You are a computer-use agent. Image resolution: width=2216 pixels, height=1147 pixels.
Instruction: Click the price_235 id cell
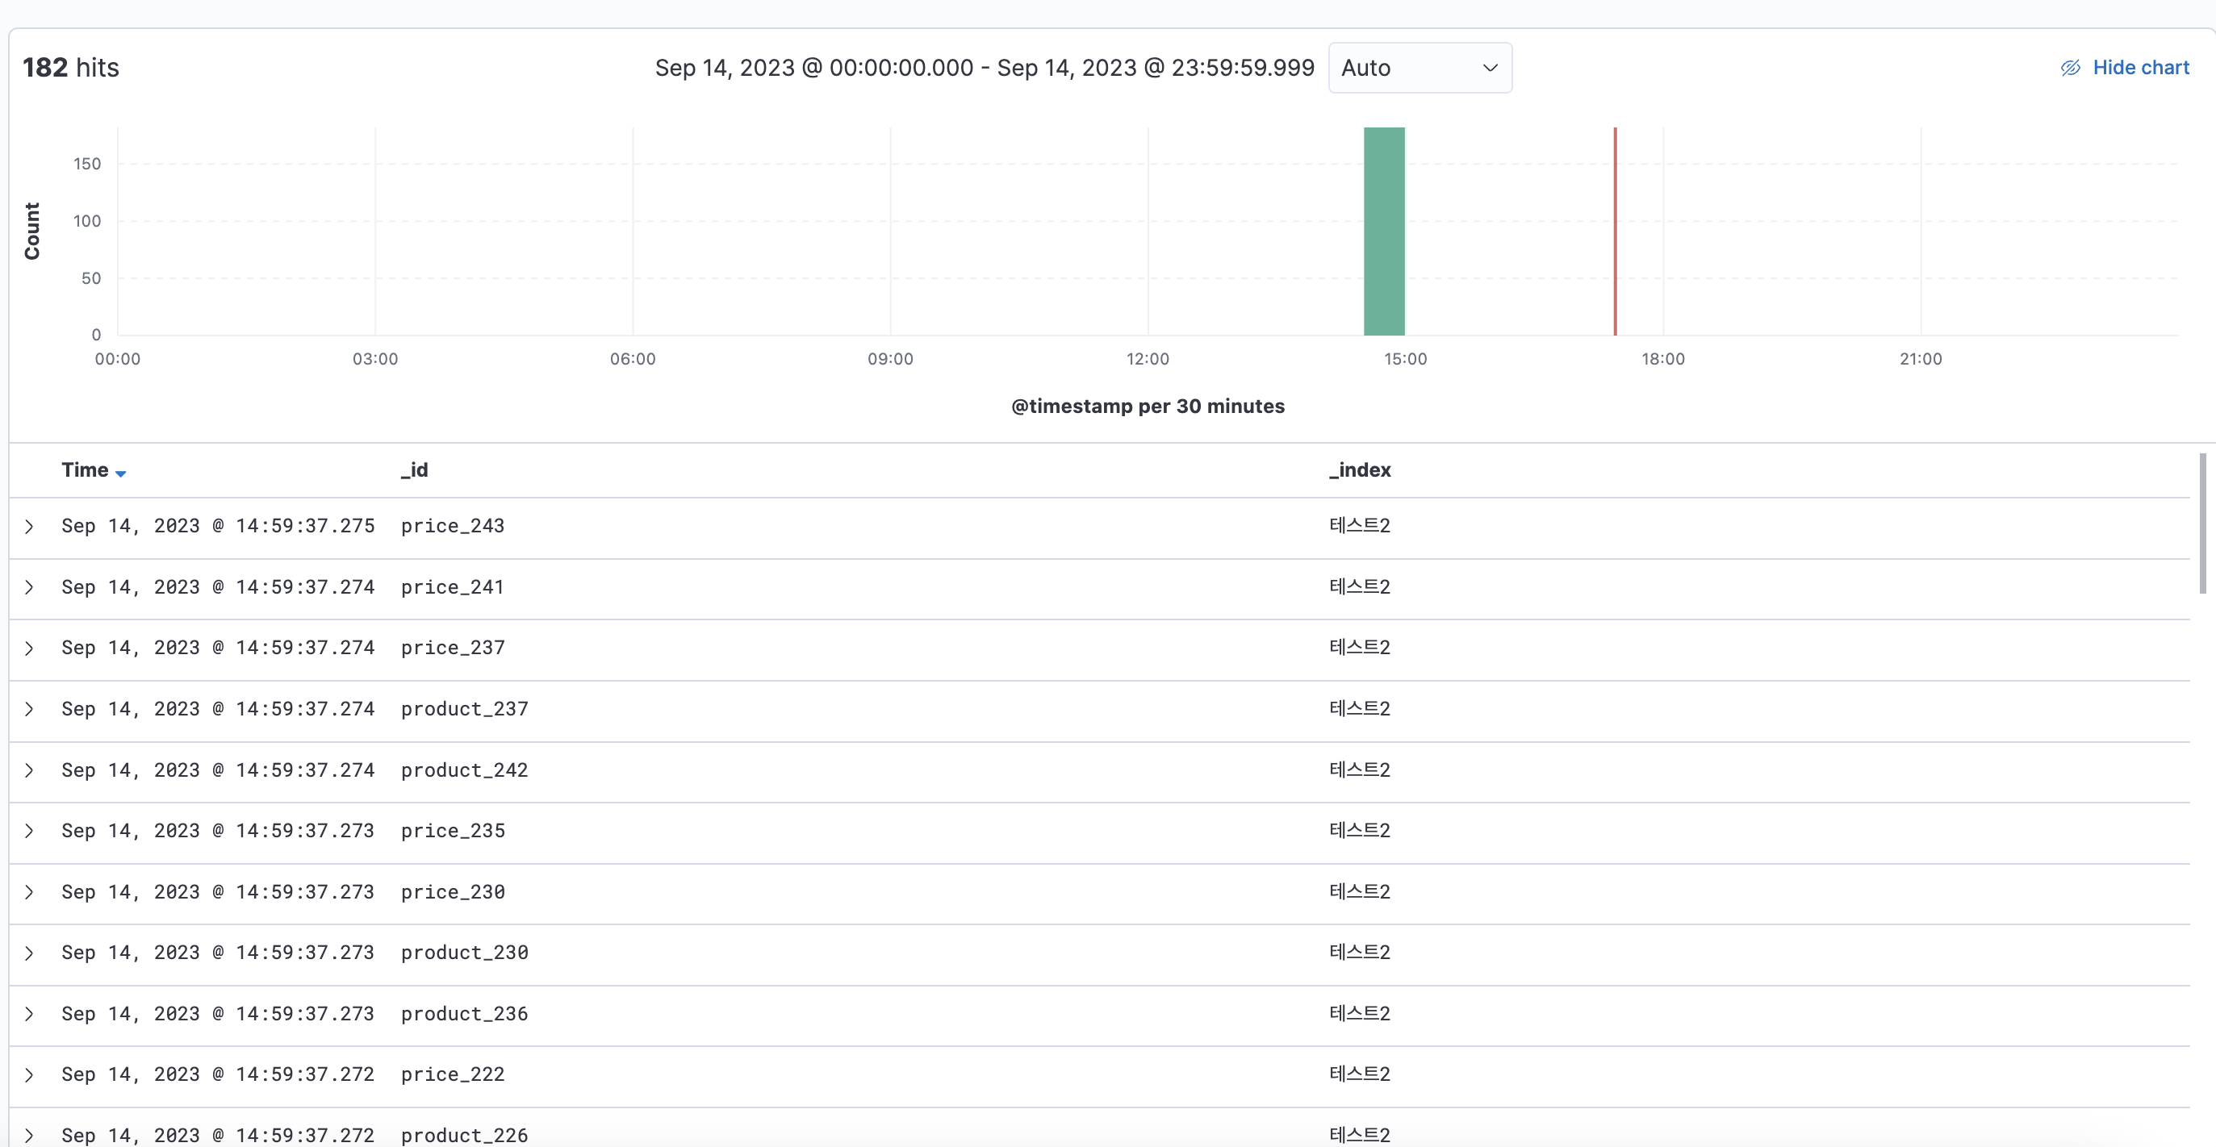(x=453, y=832)
